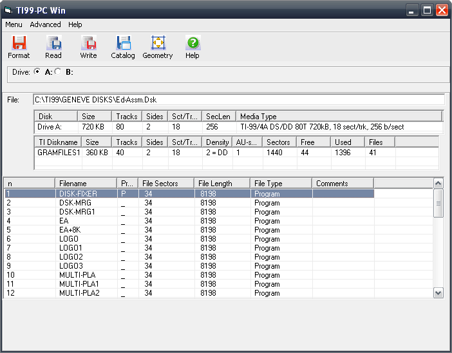Screen dimensions: 452x353
Task: Click the Density column header
Action: coord(218,142)
